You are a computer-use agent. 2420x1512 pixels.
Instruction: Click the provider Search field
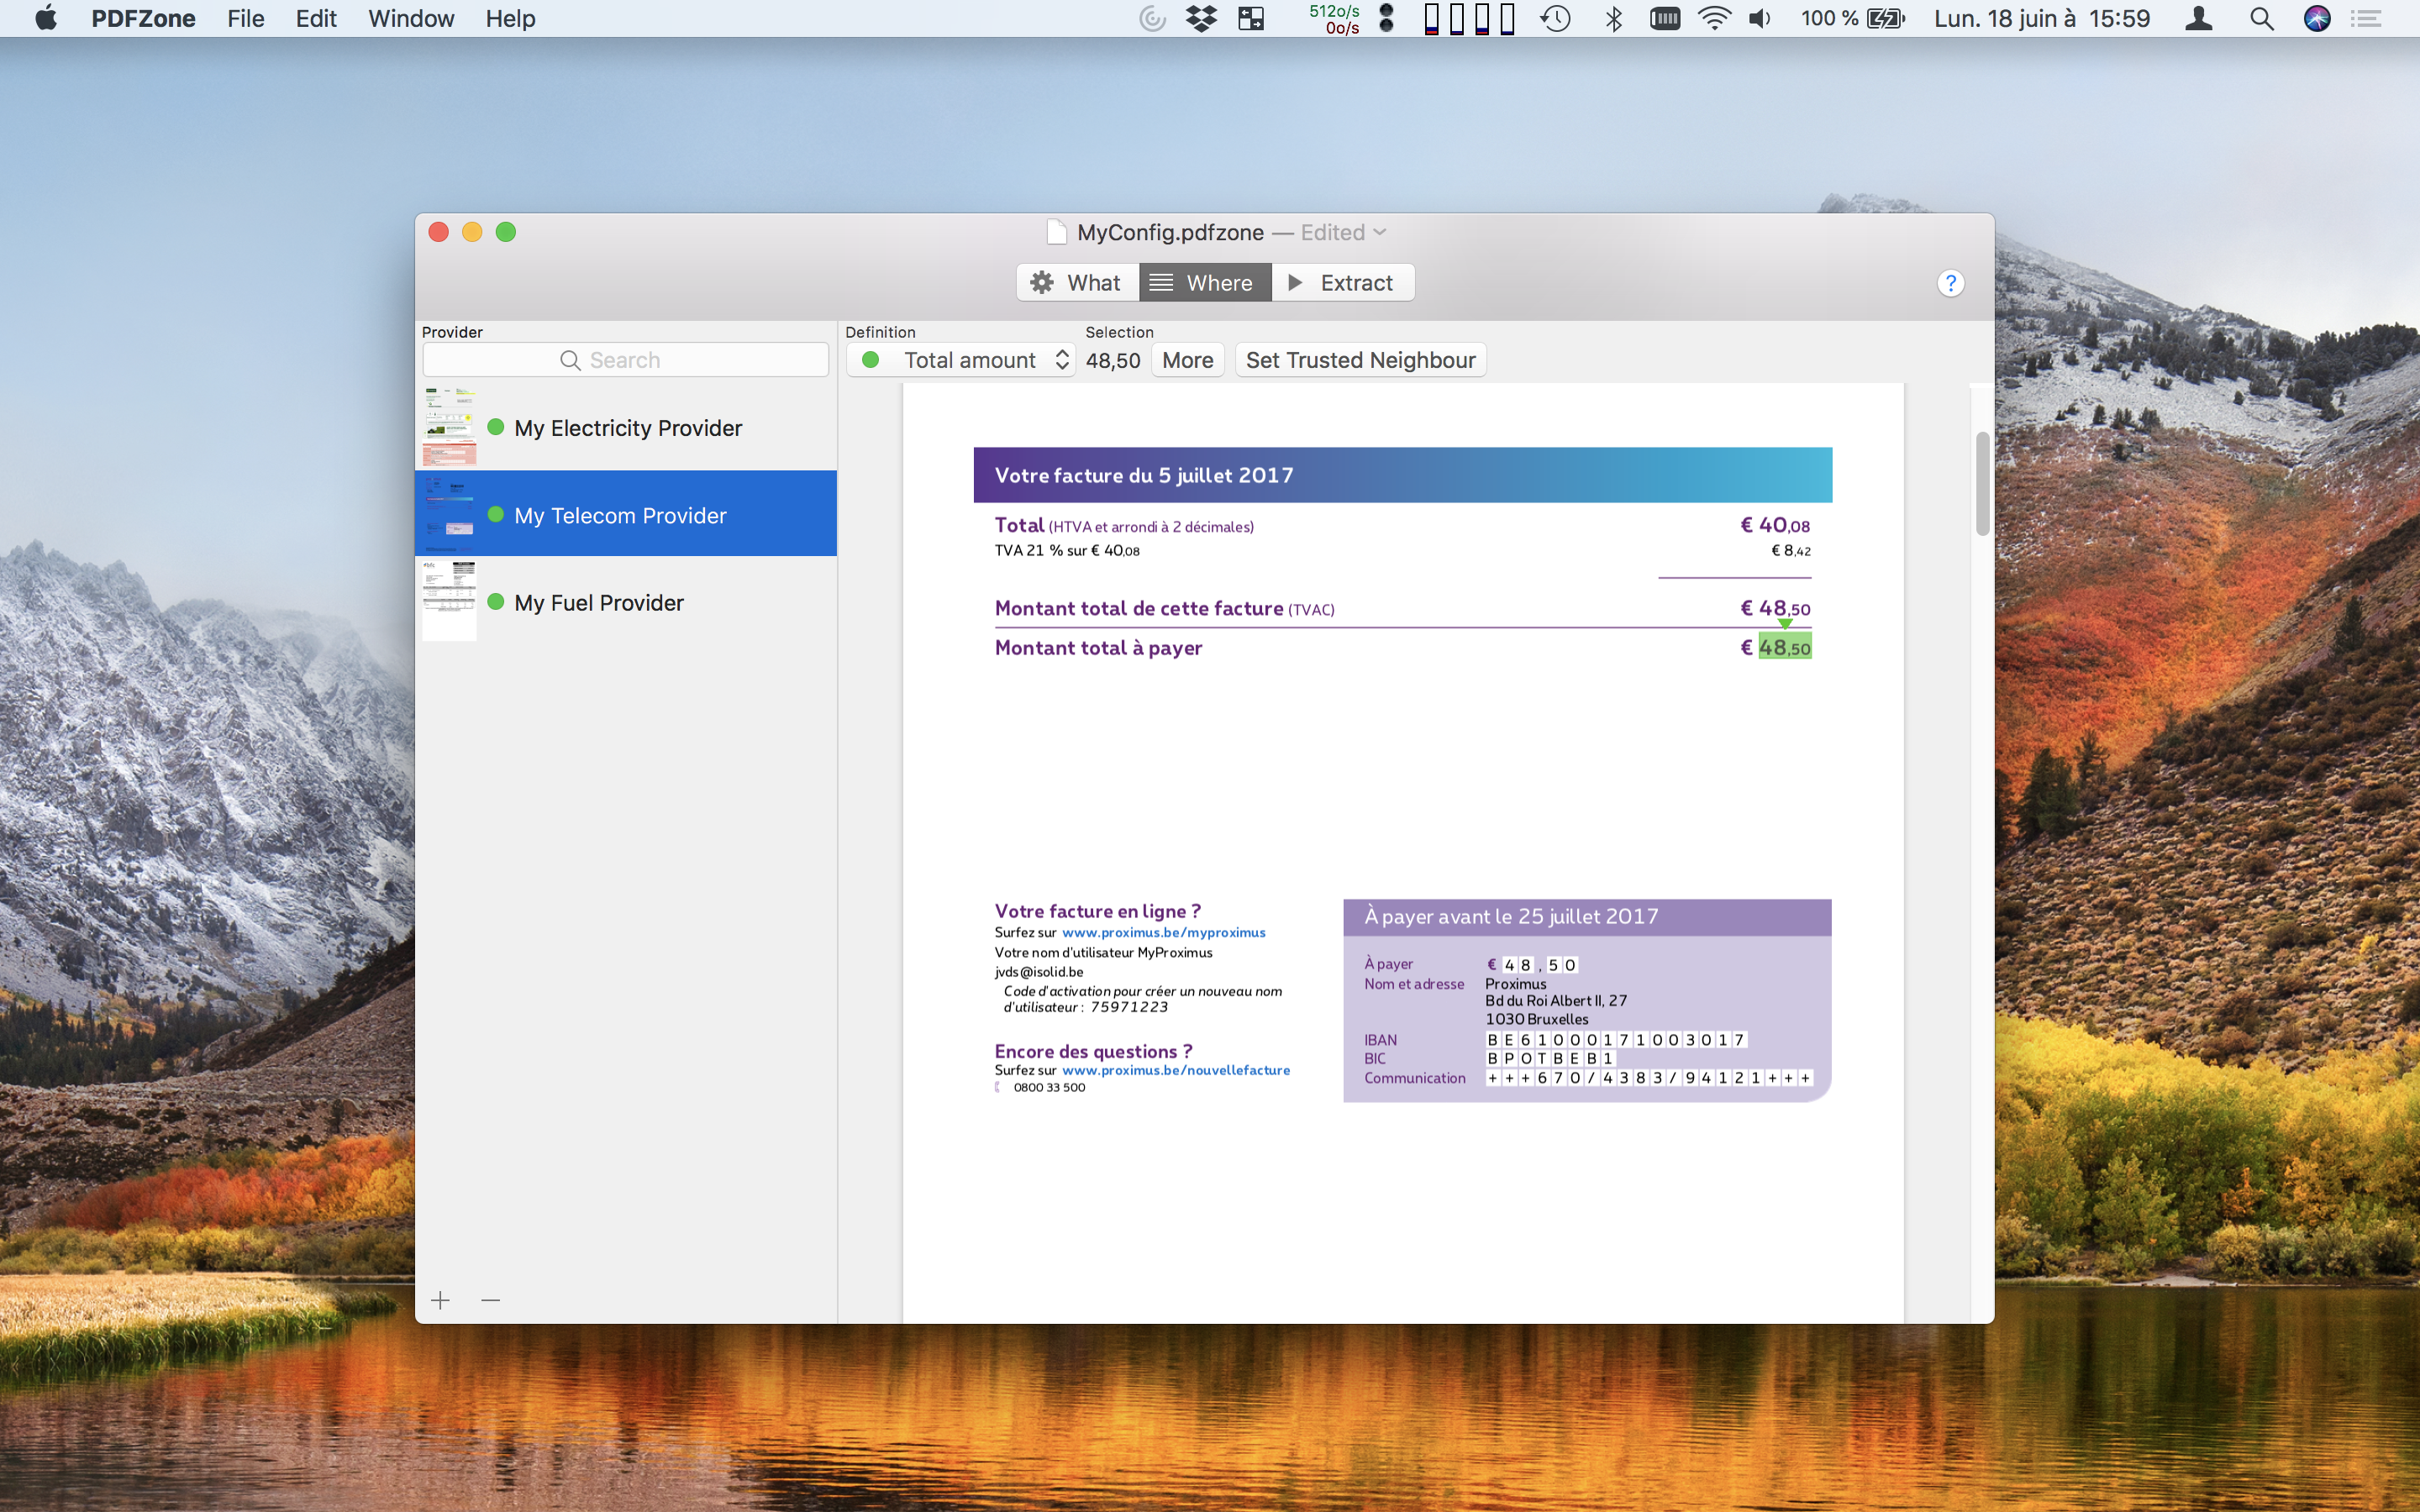(x=625, y=360)
